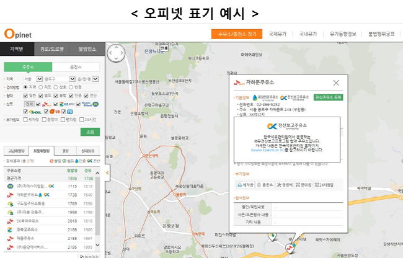403x258 pixels.
Task: Open the 읍/면/동 dropdown
Action: tap(87, 79)
